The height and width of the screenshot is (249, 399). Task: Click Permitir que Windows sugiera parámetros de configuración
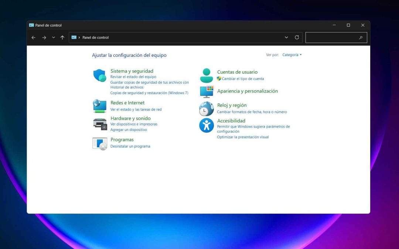pos(253,129)
